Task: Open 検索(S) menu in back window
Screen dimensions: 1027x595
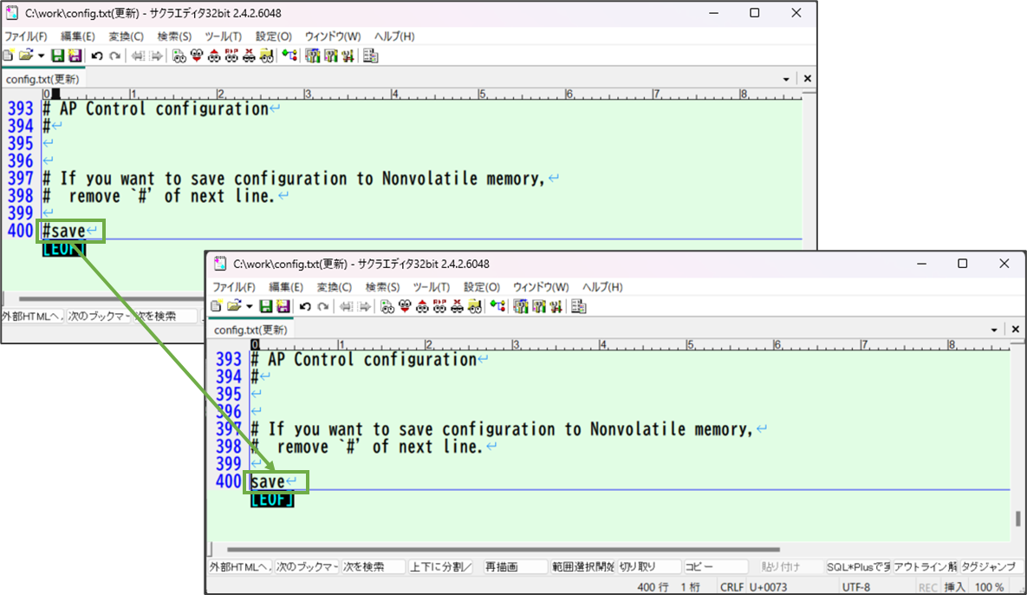Action: [174, 36]
